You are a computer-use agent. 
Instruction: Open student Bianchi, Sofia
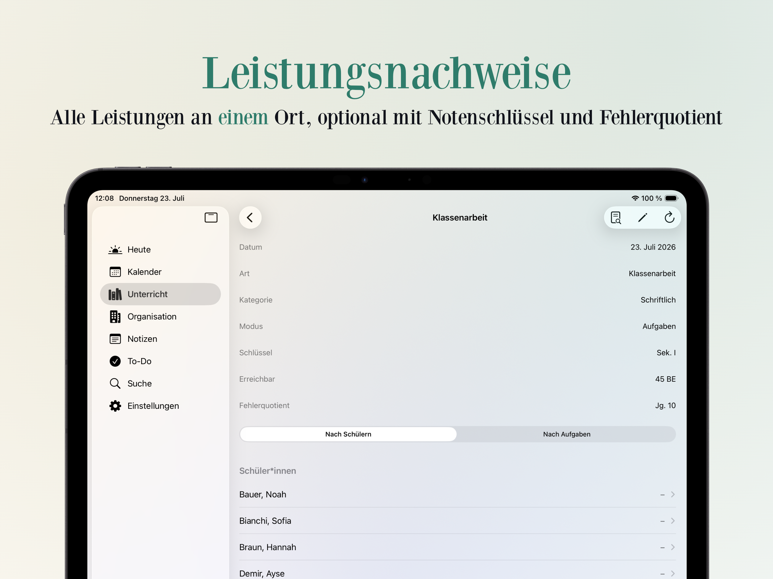point(458,521)
